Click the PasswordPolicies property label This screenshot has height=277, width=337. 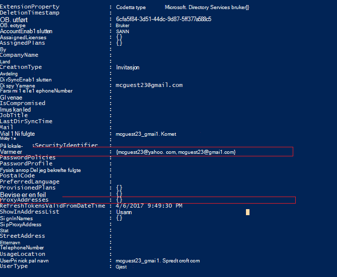[28, 157]
